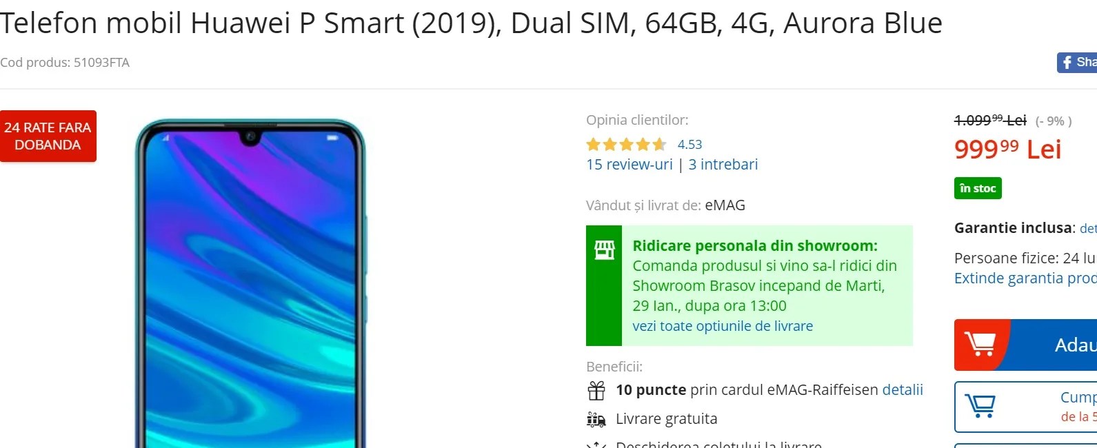This screenshot has height=448, width=1097.
Task: Click Extinde garantia produsului link
Action: pyautogui.click(x=1025, y=278)
